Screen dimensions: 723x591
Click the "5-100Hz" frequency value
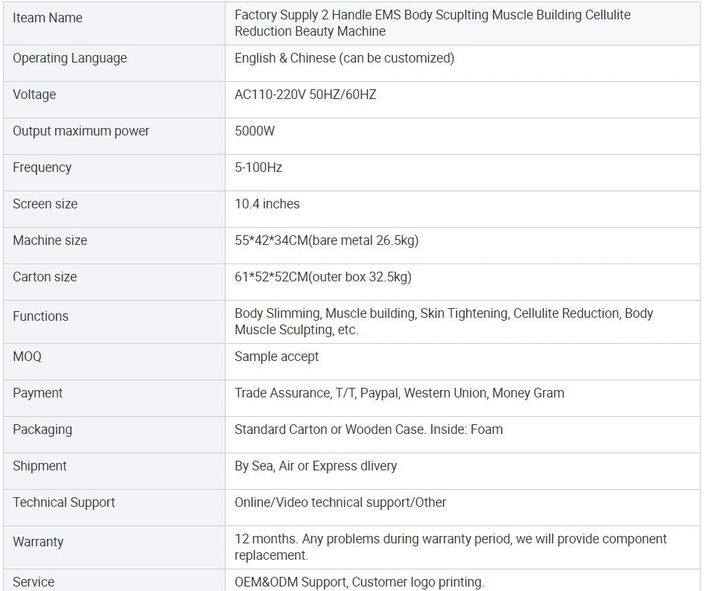[x=258, y=167]
